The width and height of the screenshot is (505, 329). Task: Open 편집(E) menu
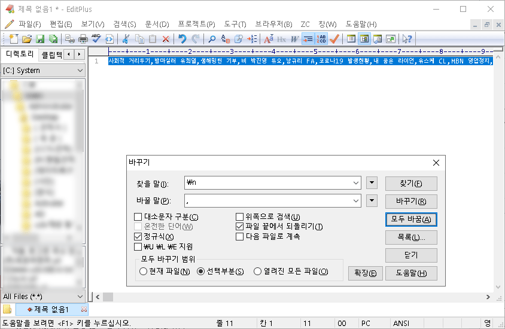coord(61,24)
